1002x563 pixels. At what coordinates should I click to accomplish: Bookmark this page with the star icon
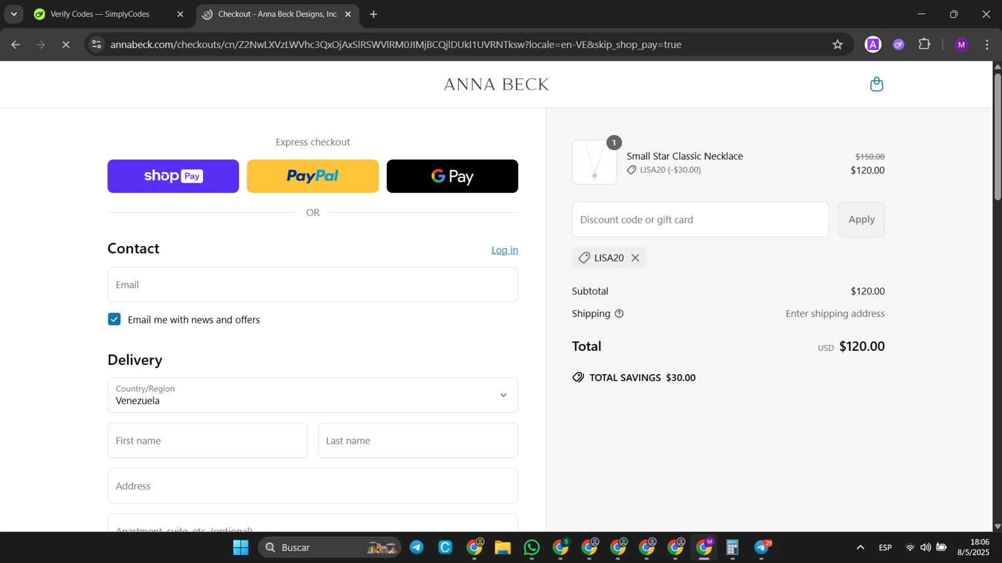[838, 45]
